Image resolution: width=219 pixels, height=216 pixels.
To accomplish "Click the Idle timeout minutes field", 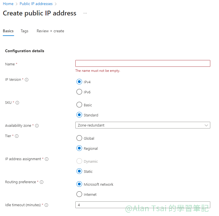I will [143, 205].
